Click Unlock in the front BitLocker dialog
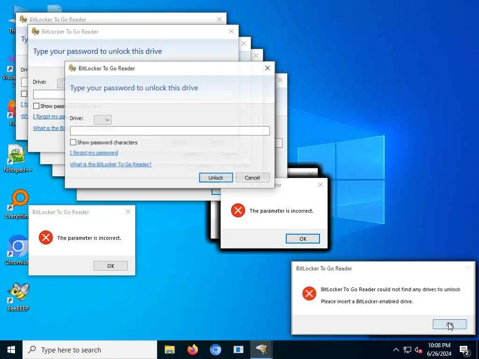The width and height of the screenshot is (479, 359). [x=216, y=178]
